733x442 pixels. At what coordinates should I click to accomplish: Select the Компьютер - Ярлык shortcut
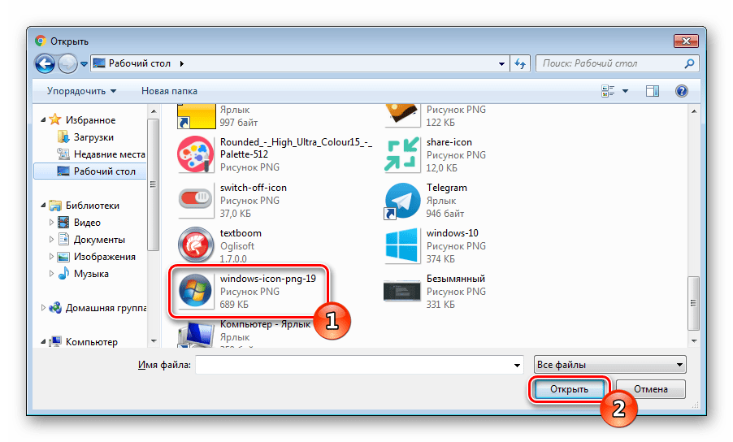click(x=245, y=334)
